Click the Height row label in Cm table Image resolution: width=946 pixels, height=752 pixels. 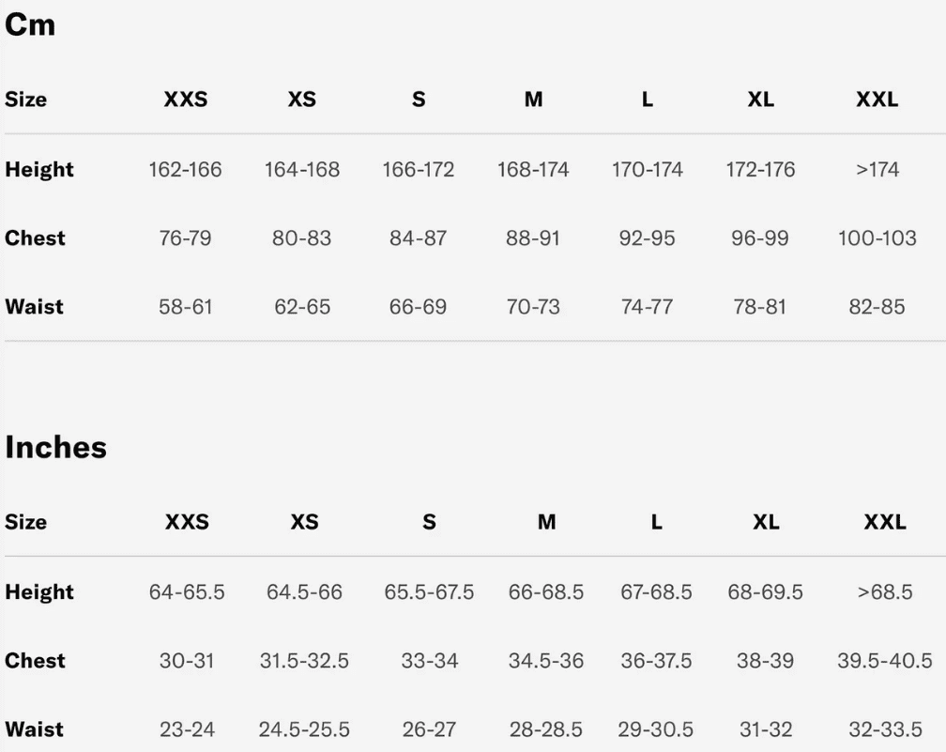click(39, 170)
